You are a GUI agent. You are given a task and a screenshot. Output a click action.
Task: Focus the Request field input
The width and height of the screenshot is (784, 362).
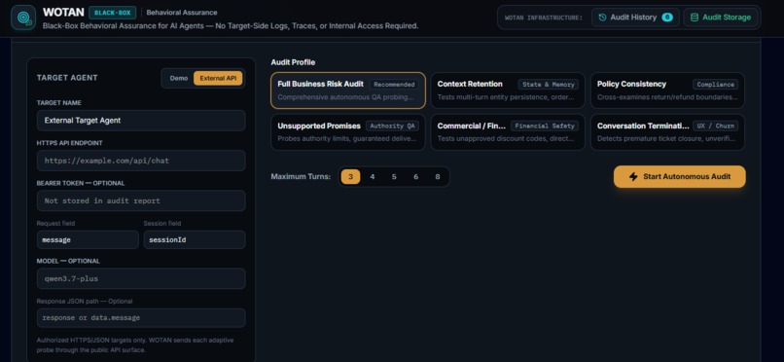pos(88,240)
